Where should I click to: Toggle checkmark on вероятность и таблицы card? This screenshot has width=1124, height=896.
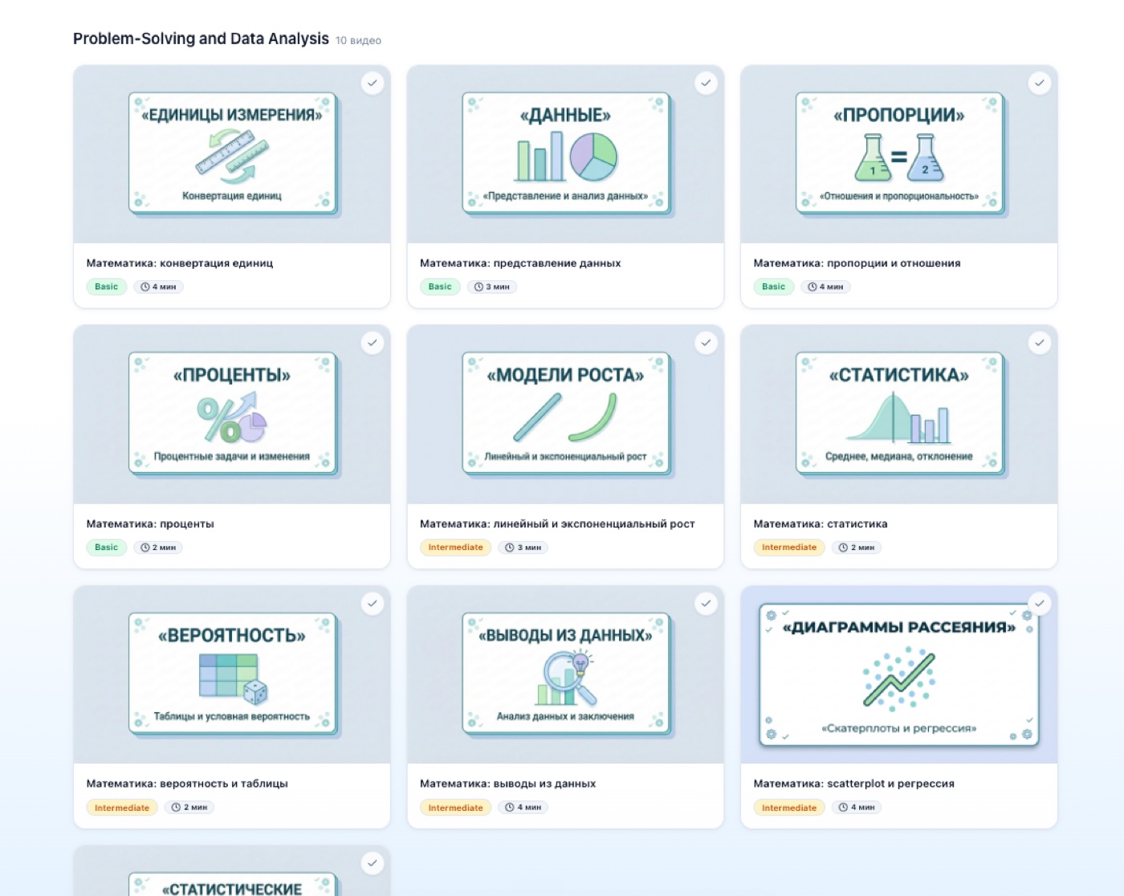coord(373,603)
